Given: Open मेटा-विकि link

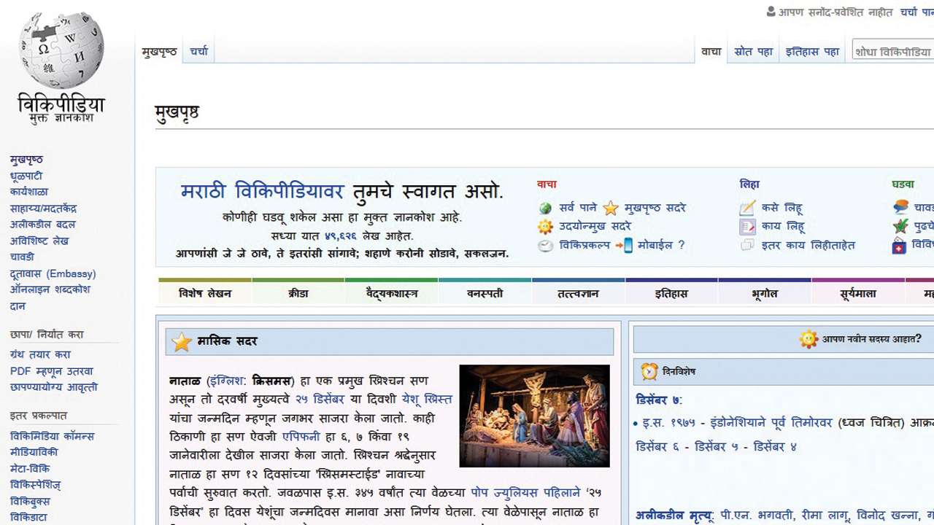Looking at the screenshot, I should coord(30,468).
